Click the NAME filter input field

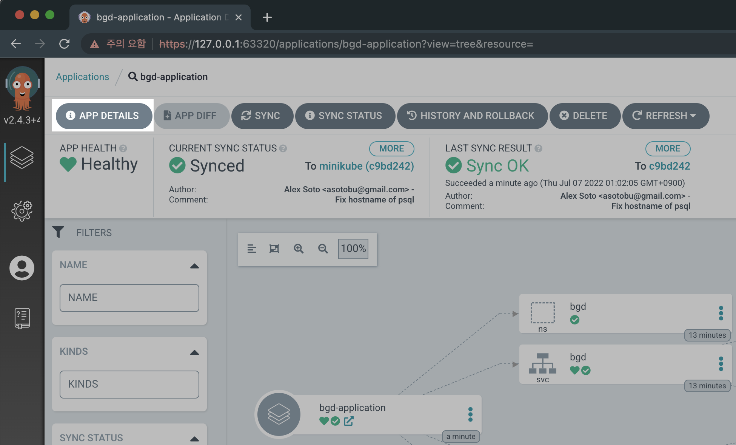(x=129, y=298)
